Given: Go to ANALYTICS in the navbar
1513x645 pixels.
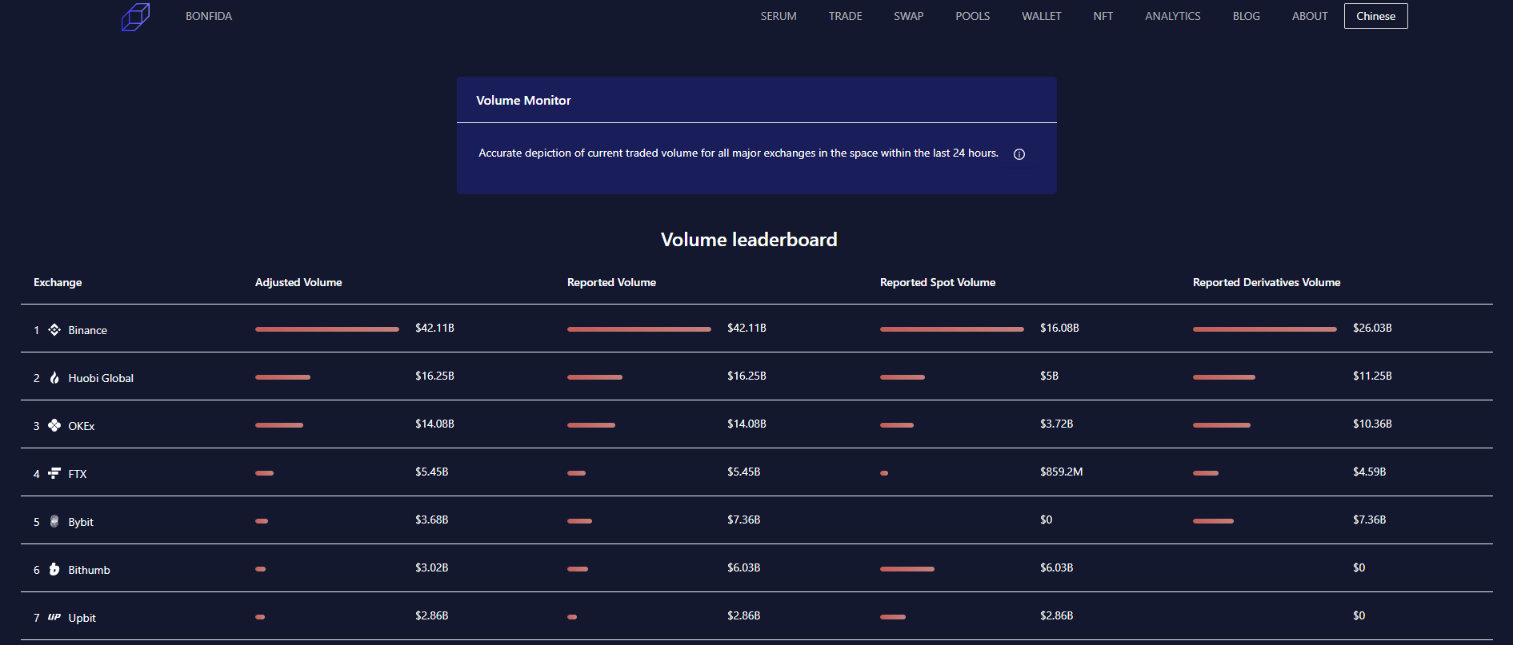Looking at the screenshot, I should [1173, 16].
